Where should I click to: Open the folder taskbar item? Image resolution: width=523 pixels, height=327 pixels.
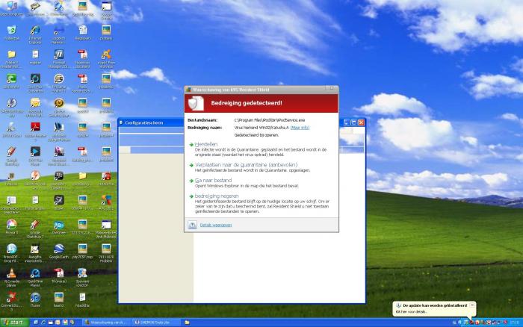coord(187,323)
